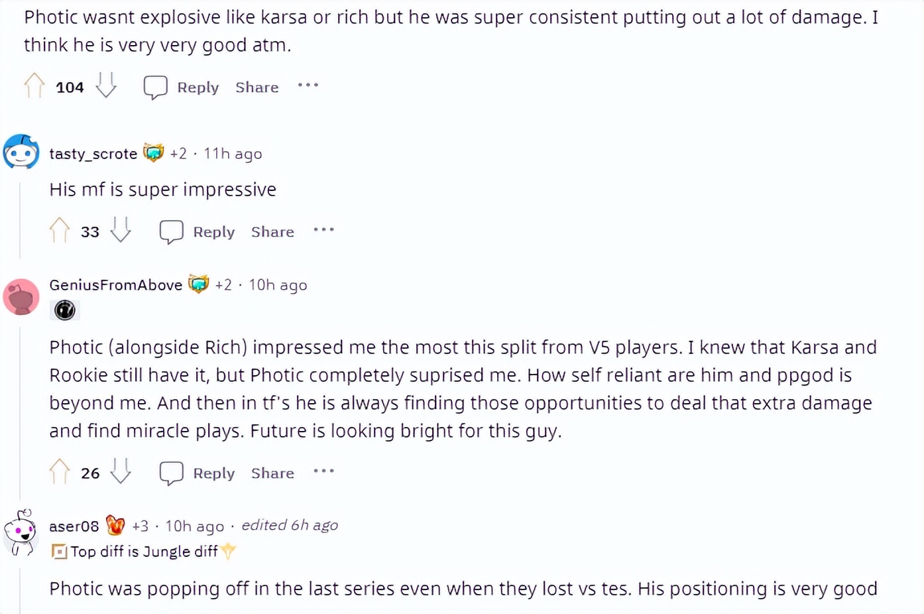Upvote tasty_scrote's comment
The image size is (924, 614).
[60, 231]
